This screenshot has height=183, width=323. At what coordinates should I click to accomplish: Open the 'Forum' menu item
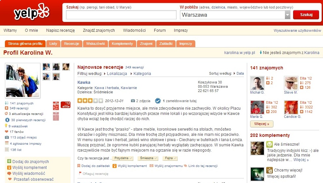(x=160, y=30)
